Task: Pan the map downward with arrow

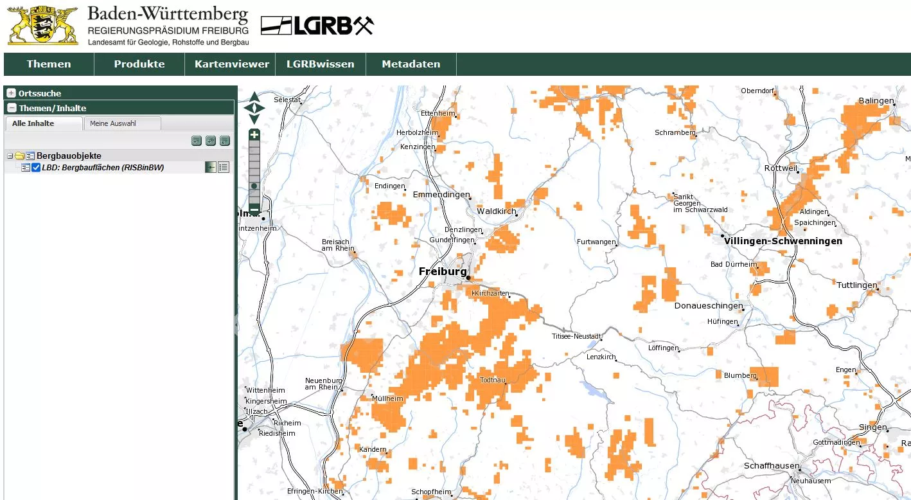Action: pyautogui.click(x=254, y=119)
